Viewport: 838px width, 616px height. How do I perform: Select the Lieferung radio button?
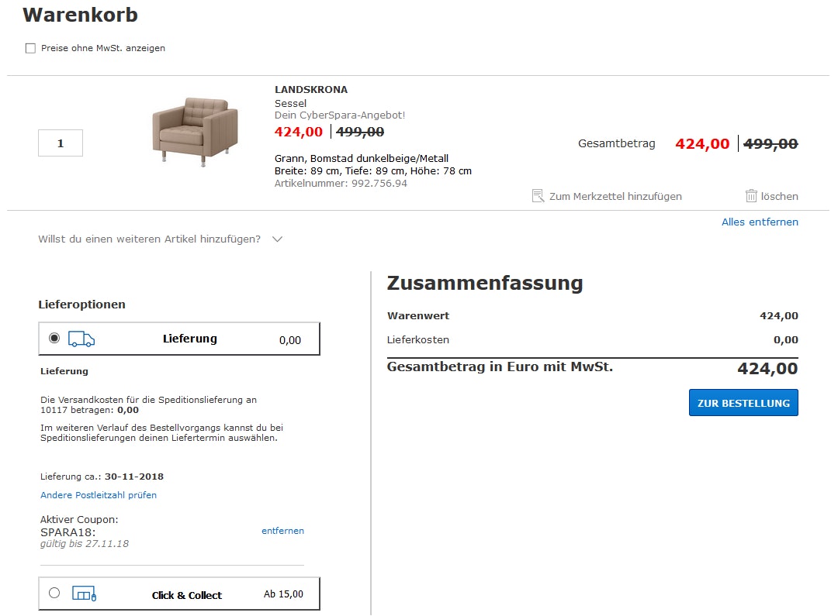pyautogui.click(x=54, y=339)
